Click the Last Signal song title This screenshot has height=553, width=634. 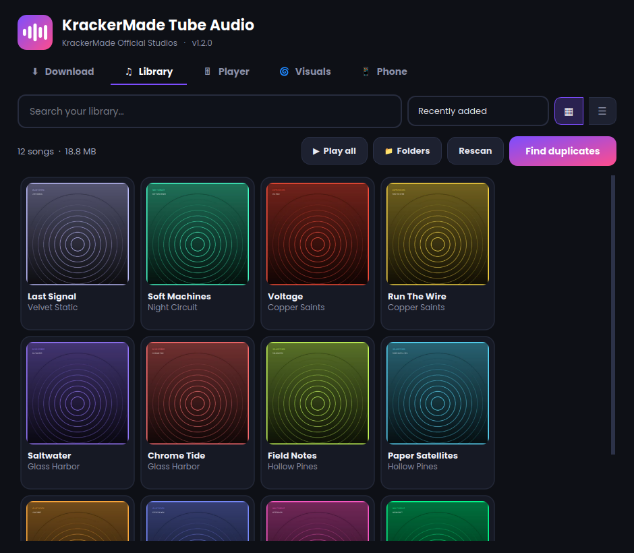(x=52, y=296)
